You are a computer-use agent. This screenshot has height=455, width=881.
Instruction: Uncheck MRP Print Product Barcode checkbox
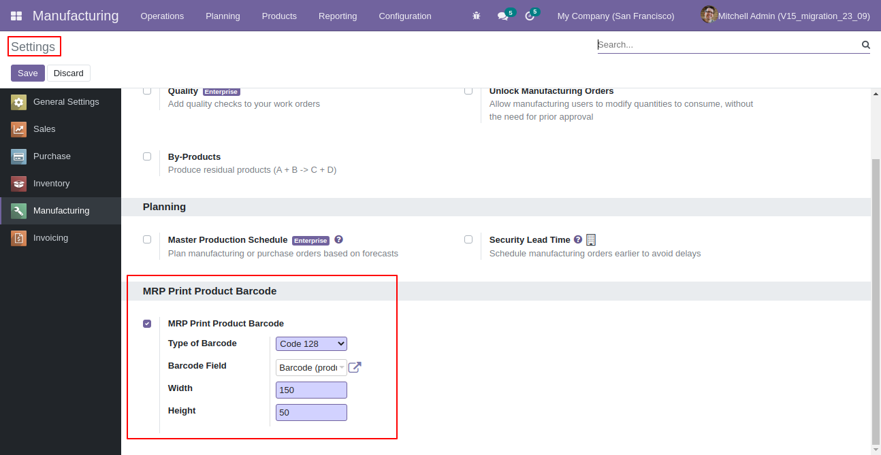(147, 324)
